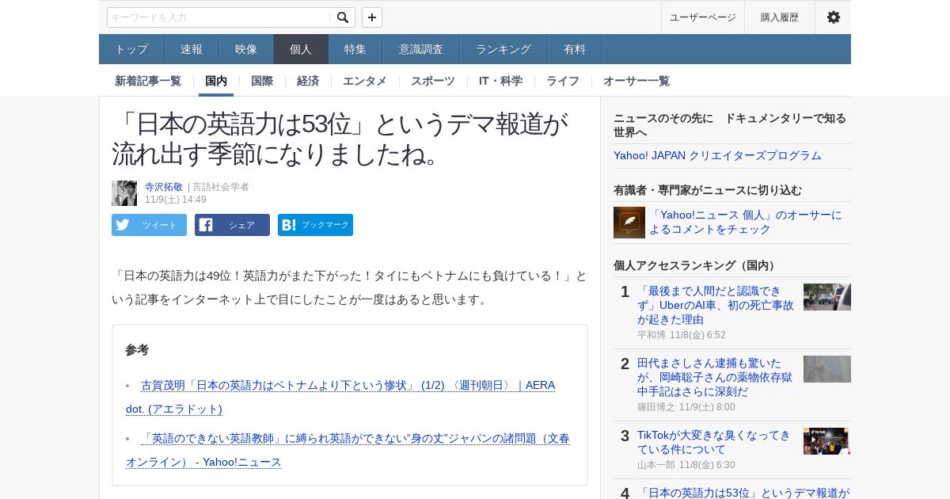The width and height of the screenshot is (950, 499).
Task: Open Yahoo! JAPAN クリエイターズプログラム link
Action: 717,155
